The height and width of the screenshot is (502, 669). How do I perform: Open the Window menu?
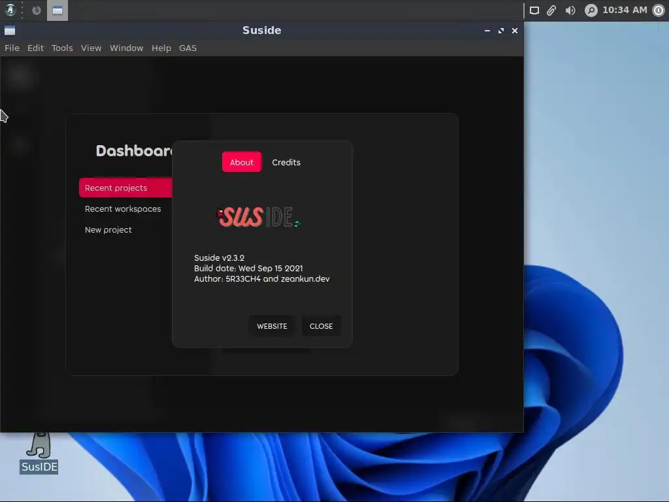click(126, 48)
